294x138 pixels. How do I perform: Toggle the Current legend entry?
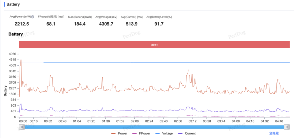[x=187, y=133]
